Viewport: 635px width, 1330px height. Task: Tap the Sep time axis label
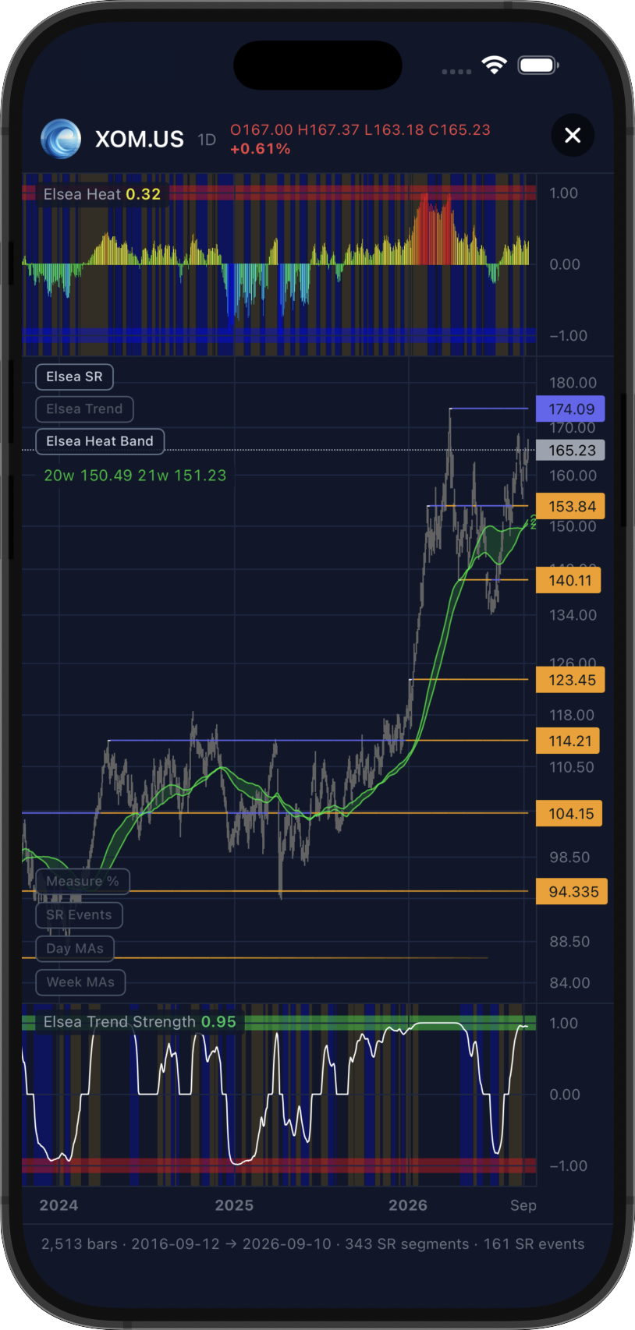523,1205
